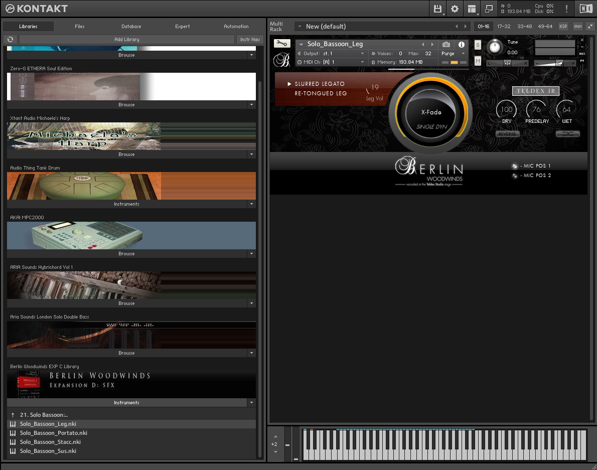Click the minimized view window icon

point(489,9)
